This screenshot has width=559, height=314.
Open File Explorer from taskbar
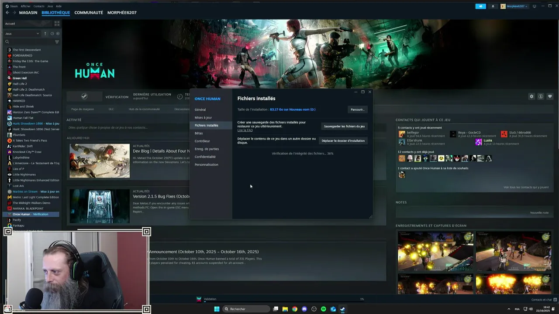pyautogui.click(x=285, y=309)
